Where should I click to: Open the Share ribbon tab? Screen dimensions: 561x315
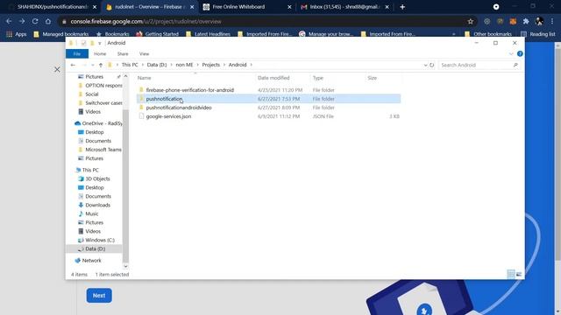[123, 54]
